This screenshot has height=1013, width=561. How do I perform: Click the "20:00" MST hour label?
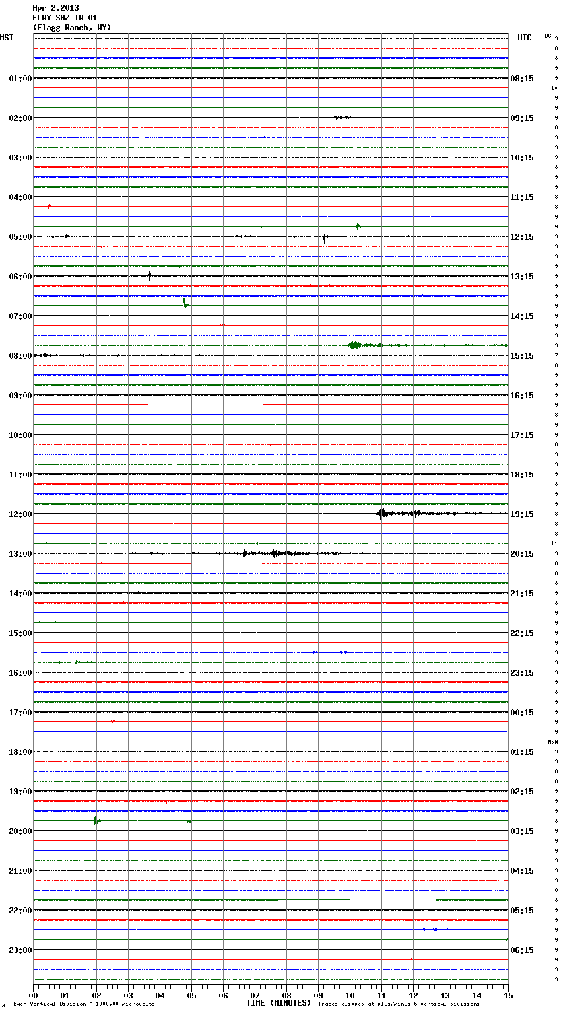click(20, 831)
